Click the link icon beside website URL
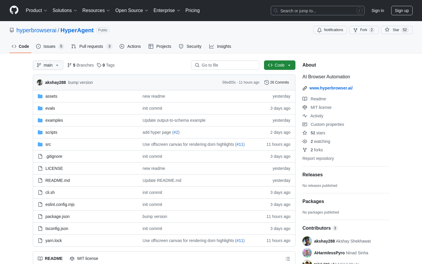This screenshot has height=264, width=422. click(x=305, y=88)
